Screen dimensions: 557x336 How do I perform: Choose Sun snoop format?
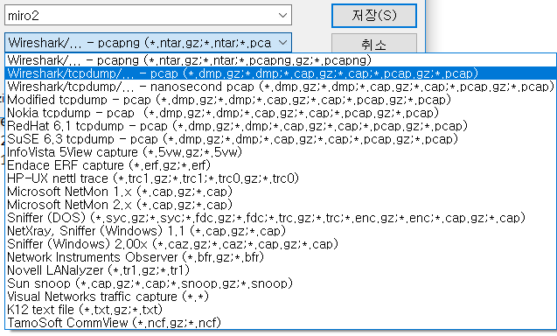281,283
